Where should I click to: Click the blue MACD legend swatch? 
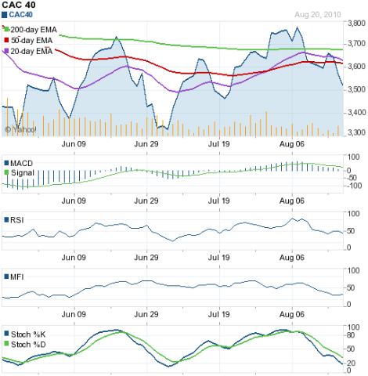coord(6,164)
